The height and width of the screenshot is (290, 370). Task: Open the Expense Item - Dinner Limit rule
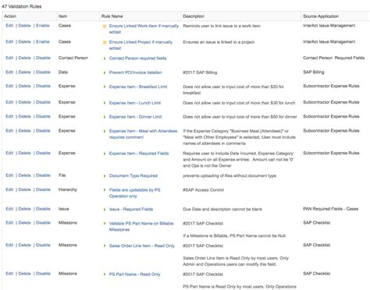pyautogui.click(x=136, y=117)
